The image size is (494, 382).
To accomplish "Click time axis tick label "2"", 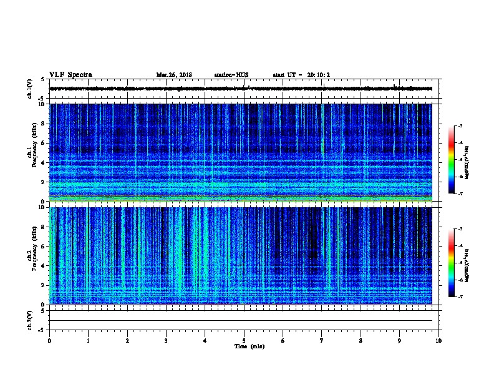I will click(127, 340).
